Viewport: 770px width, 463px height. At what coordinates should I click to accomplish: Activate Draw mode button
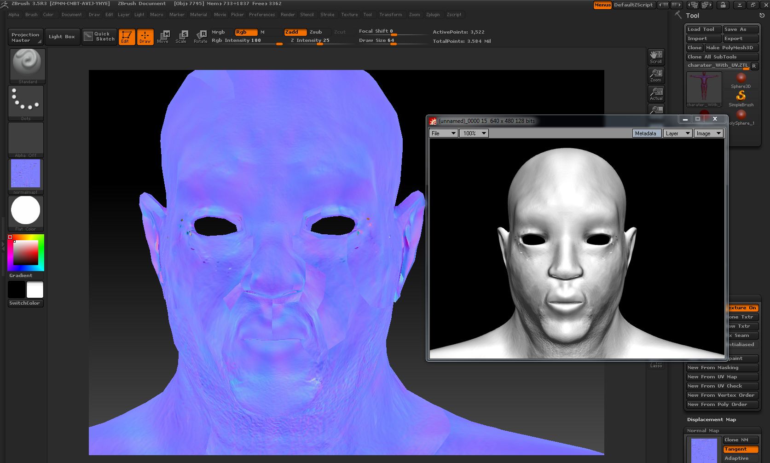click(145, 37)
